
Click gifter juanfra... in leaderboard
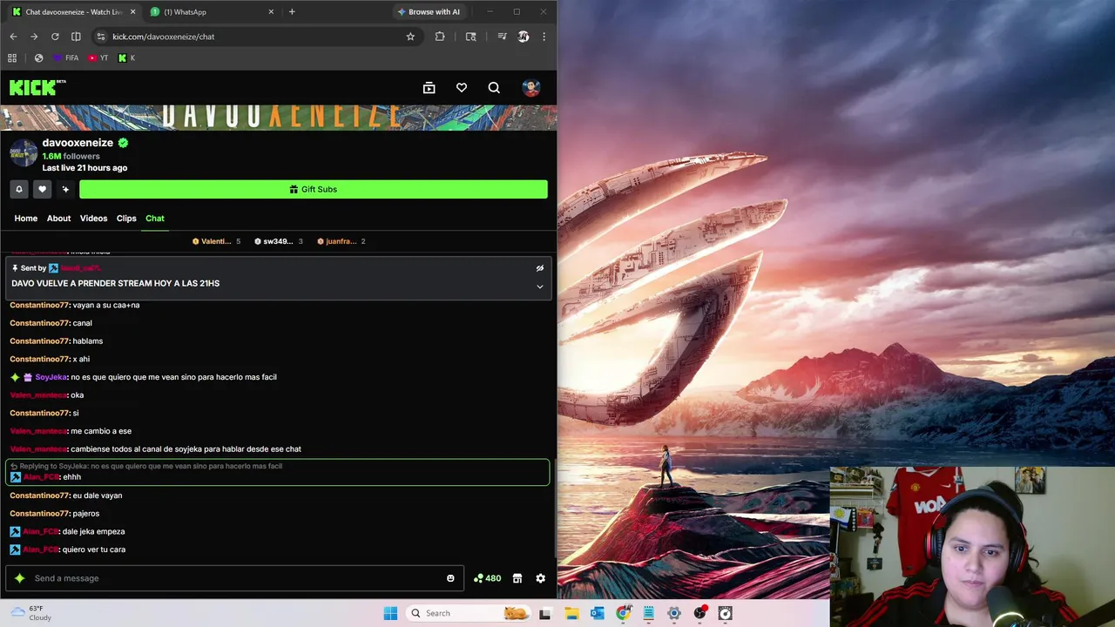pos(341,241)
